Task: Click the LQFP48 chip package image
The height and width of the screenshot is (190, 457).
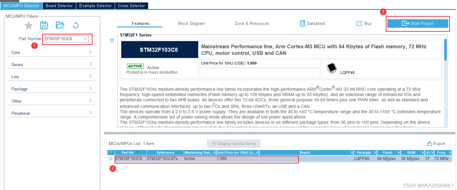Action: coord(332,68)
